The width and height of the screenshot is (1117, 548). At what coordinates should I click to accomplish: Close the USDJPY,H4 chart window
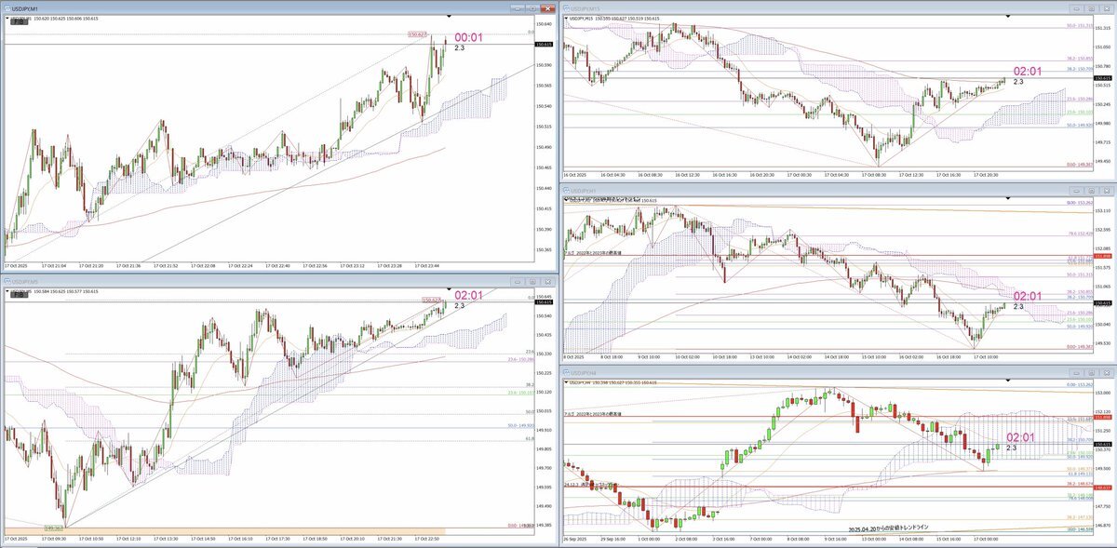click(x=1107, y=373)
